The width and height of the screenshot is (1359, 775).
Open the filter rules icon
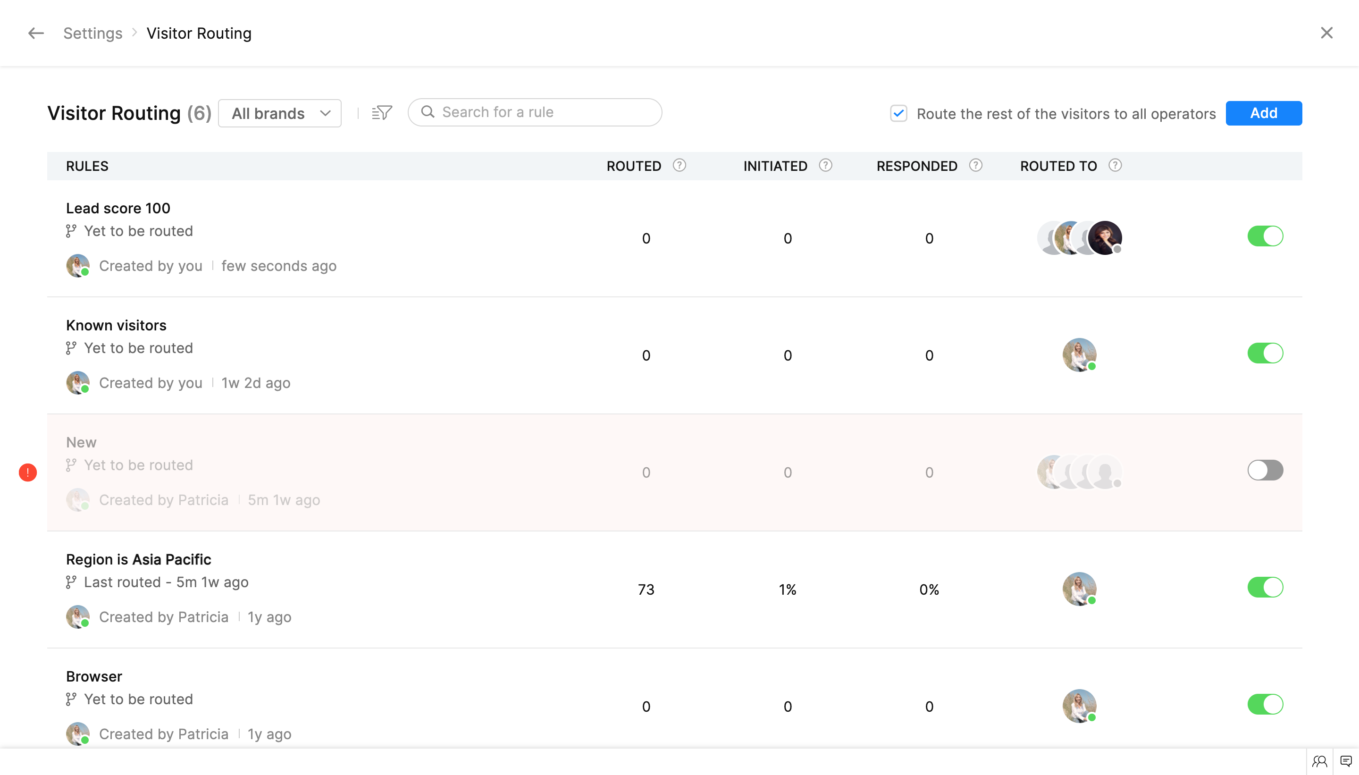382,113
